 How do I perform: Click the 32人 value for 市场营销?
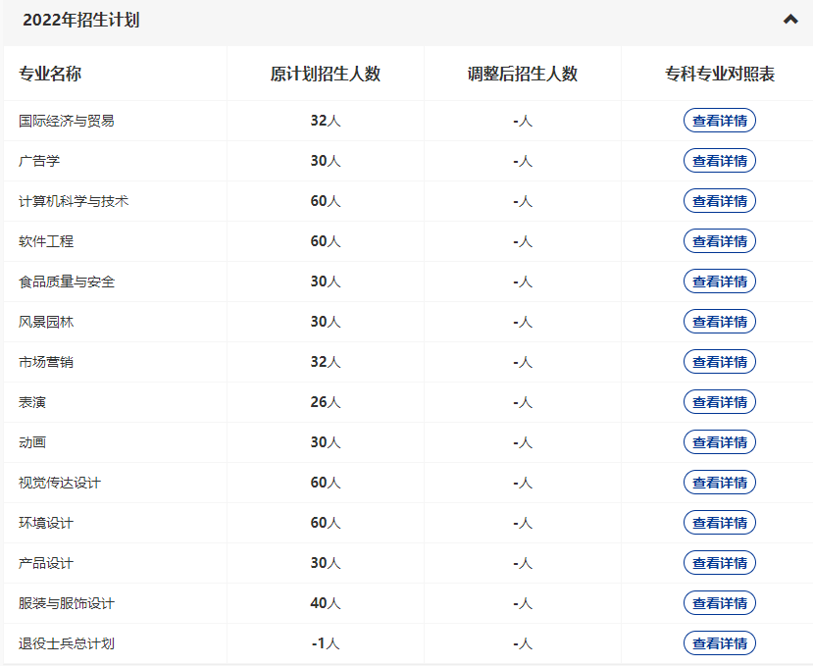326,362
